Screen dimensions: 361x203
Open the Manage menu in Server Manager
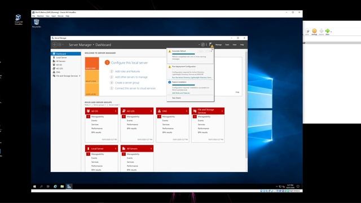click(218, 45)
